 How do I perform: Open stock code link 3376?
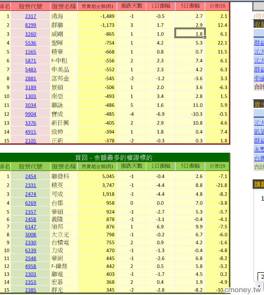click(31, 123)
